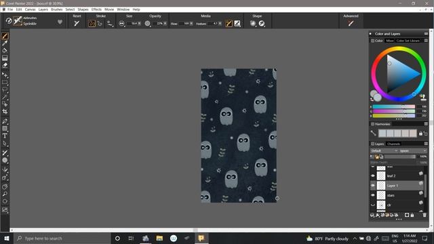The height and width of the screenshot is (244, 434).
Task: Select the Text tool
Action: tap(5, 136)
